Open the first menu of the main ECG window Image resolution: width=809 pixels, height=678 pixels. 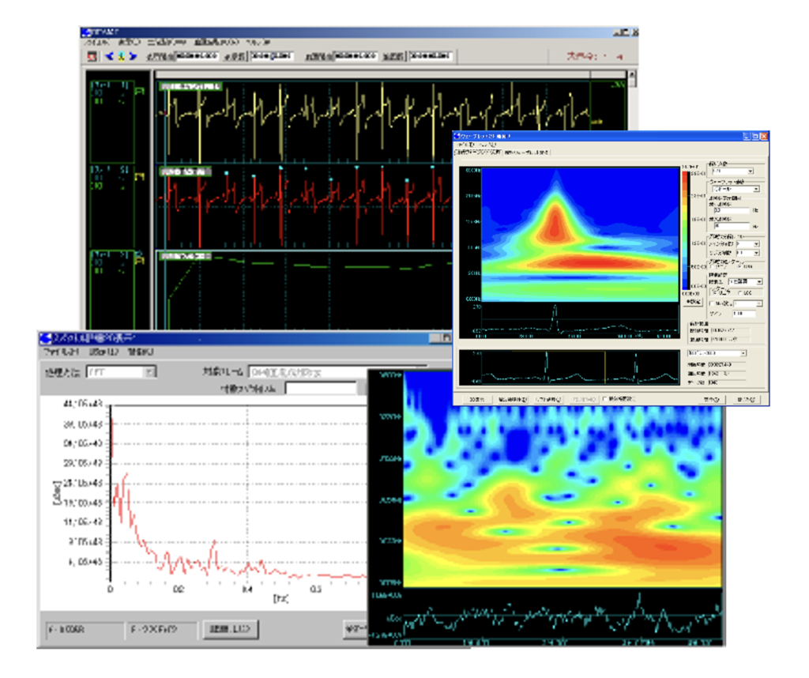[96, 43]
